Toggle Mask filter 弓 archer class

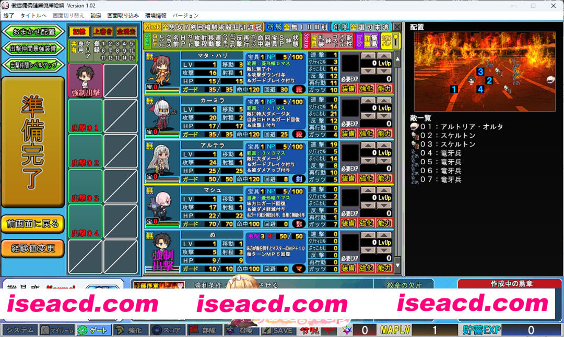pyautogui.click(x=199, y=27)
